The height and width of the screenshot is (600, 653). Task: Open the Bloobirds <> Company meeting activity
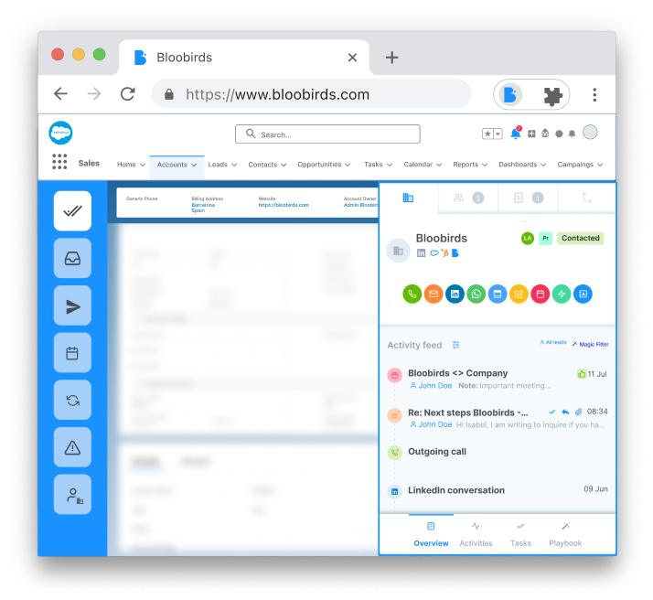(498, 379)
